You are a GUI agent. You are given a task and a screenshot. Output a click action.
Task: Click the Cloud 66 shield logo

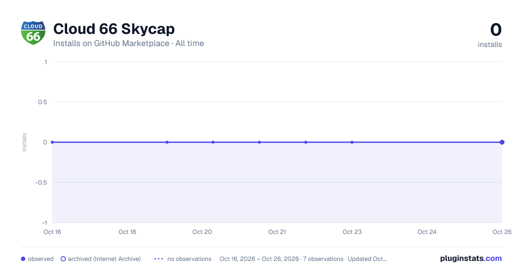tap(33, 33)
